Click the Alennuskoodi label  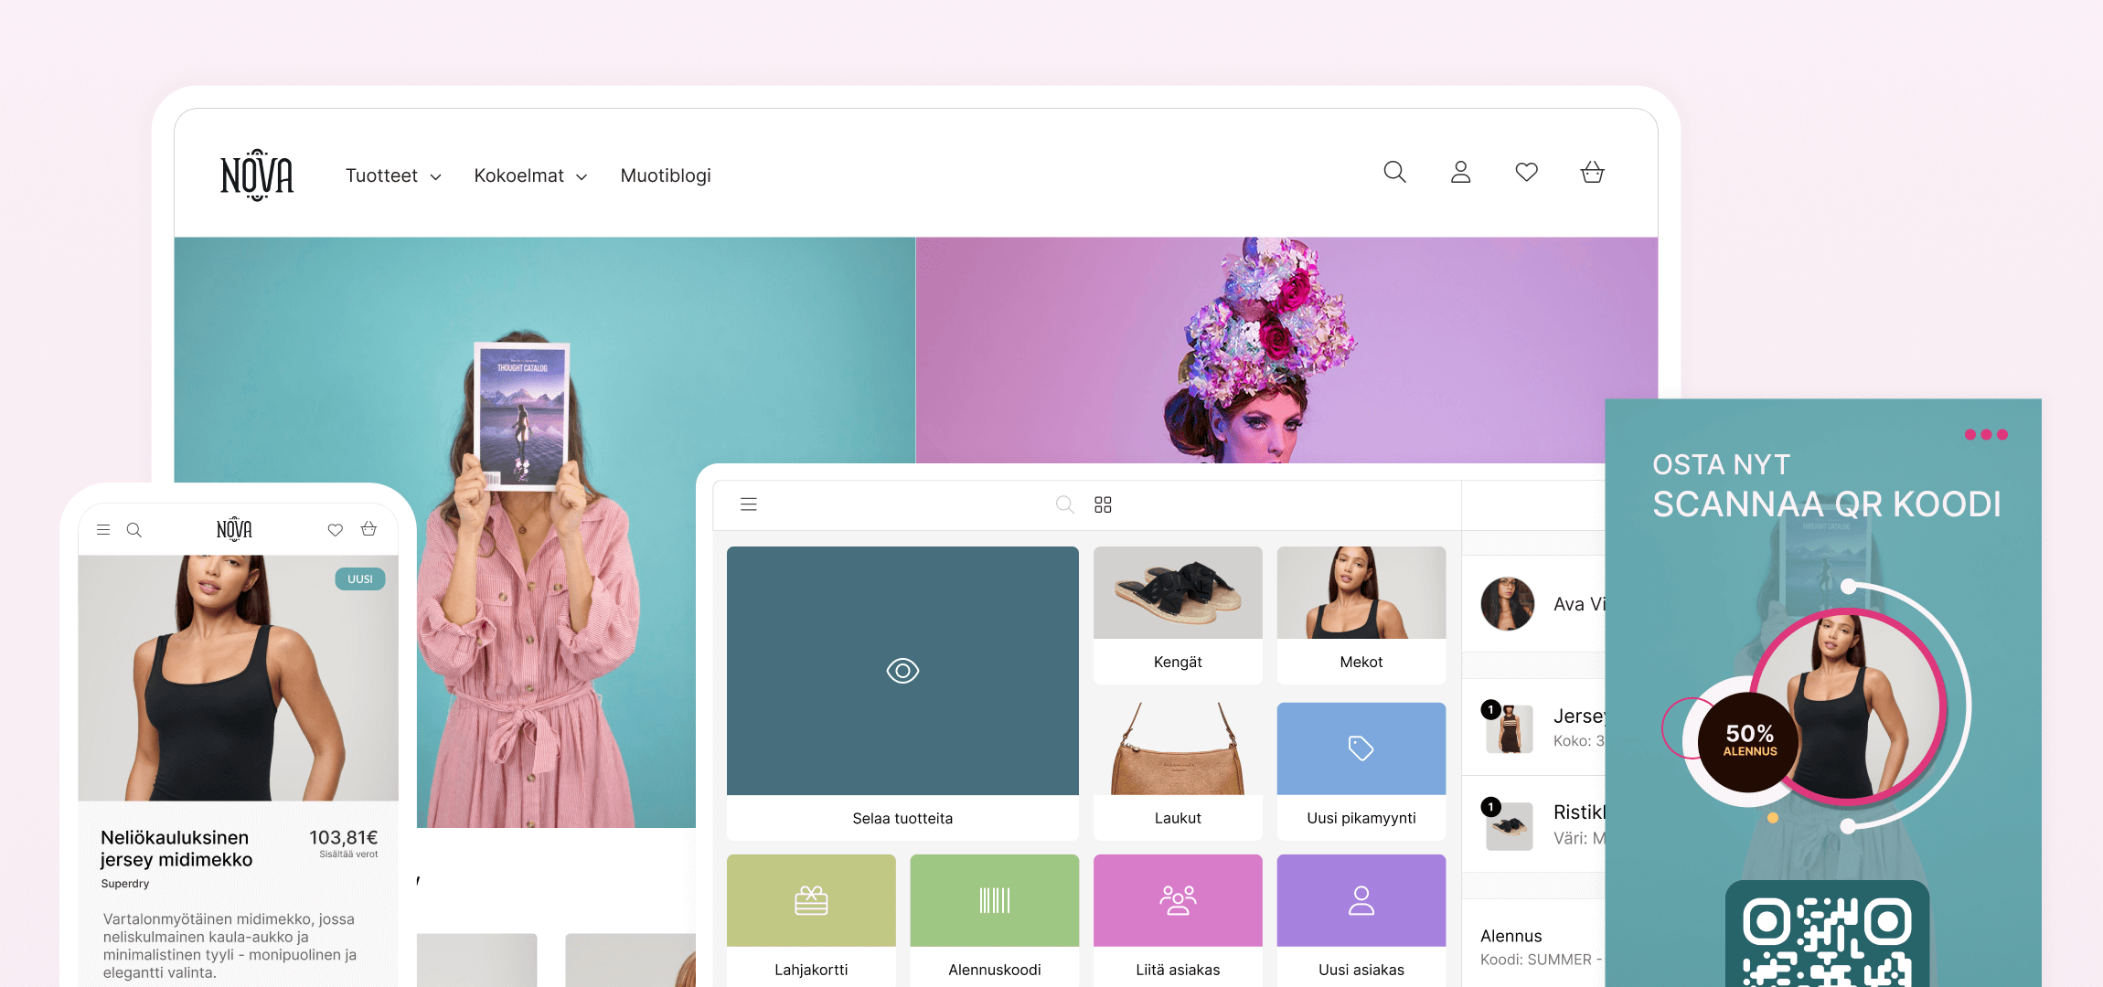[995, 970]
